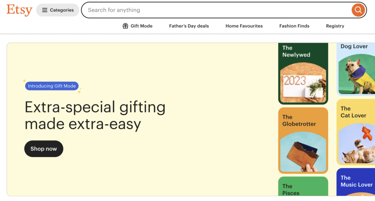Open The Globetrotter gift card
This screenshot has width=375, height=201.
tap(303, 140)
